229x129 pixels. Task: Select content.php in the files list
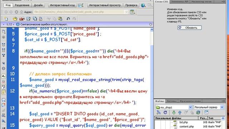tap(186, 126)
